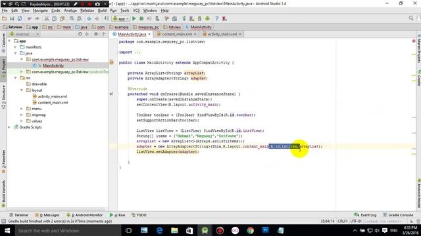Screen dimensions: 421x236
Task: Click the Save All toolbar icon
Action: click(12, 18)
